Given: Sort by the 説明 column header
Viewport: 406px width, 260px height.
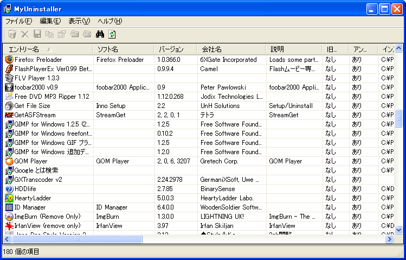Looking at the screenshot, I should pyautogui.click(x=294, y=49).
